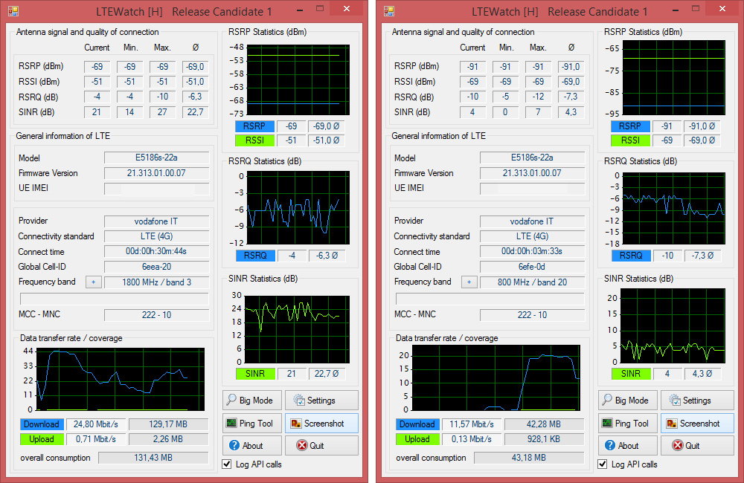The height and width of the screenshot is (483, 744).
Task: Select the Global Cell-ID field showing 6eea-20
Action: [156, 267]
